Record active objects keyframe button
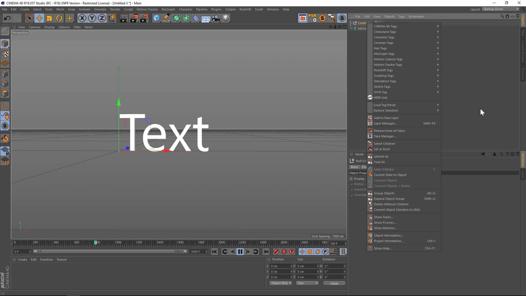This screenshot has height=296, width=526. [x=276, y=252]
